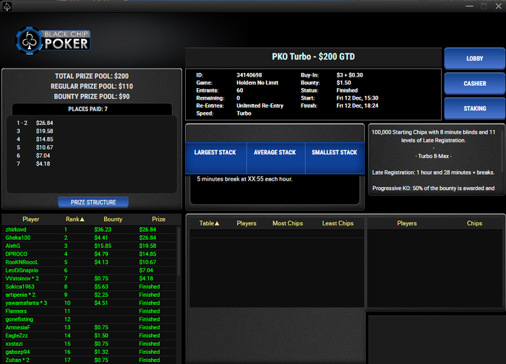506x364 pixels.
Task: Sort player list by Rank column
Action: click(75, 220)
